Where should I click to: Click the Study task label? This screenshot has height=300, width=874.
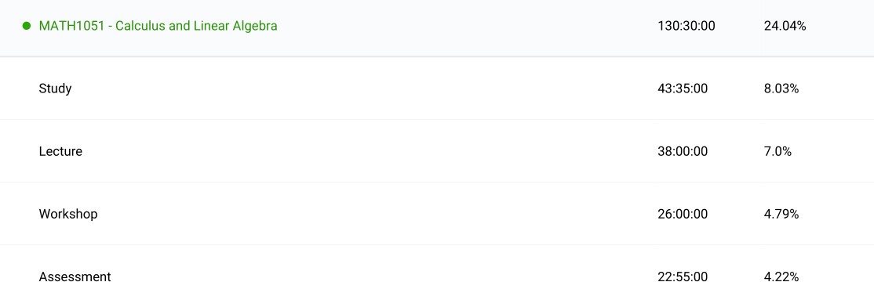(55, 89)
